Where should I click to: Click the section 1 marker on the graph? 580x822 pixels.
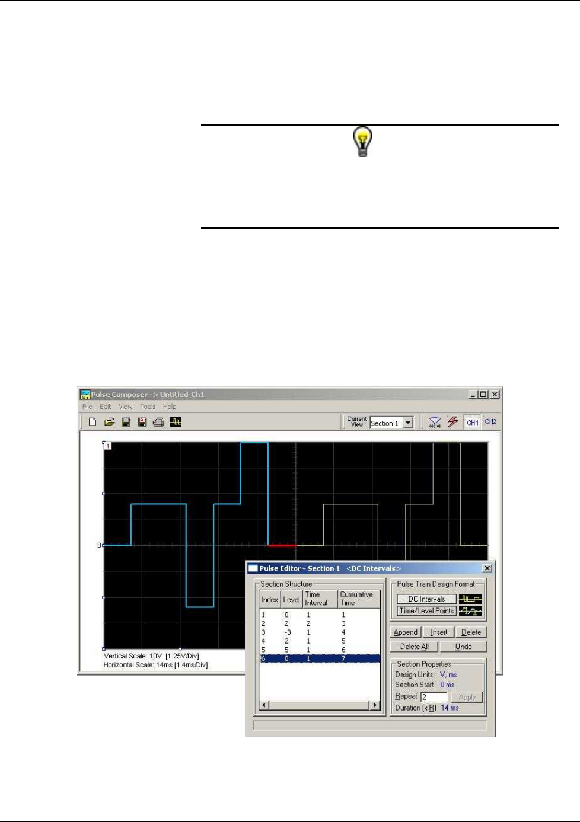coord(108,446)
